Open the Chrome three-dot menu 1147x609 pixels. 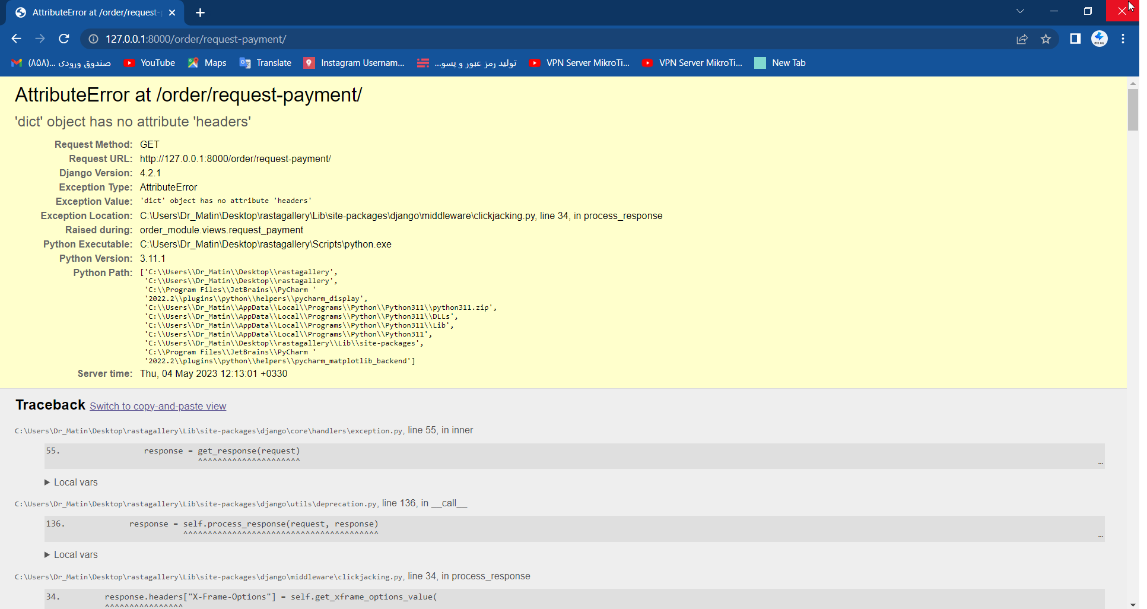(x=1123, y=39)
